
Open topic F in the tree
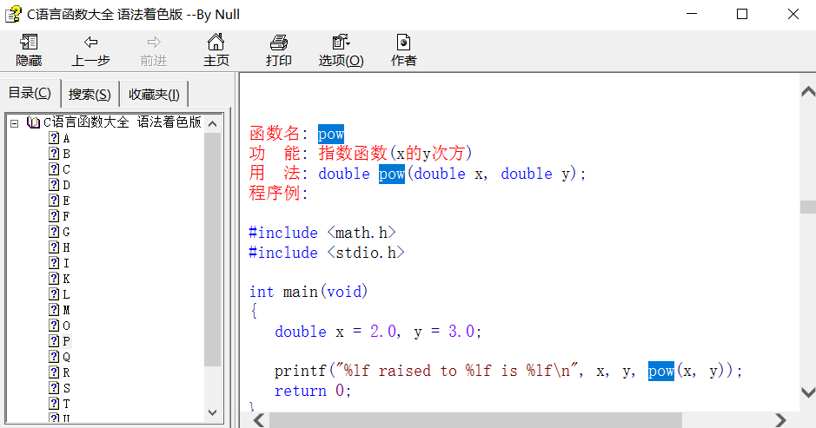point(66,216)
